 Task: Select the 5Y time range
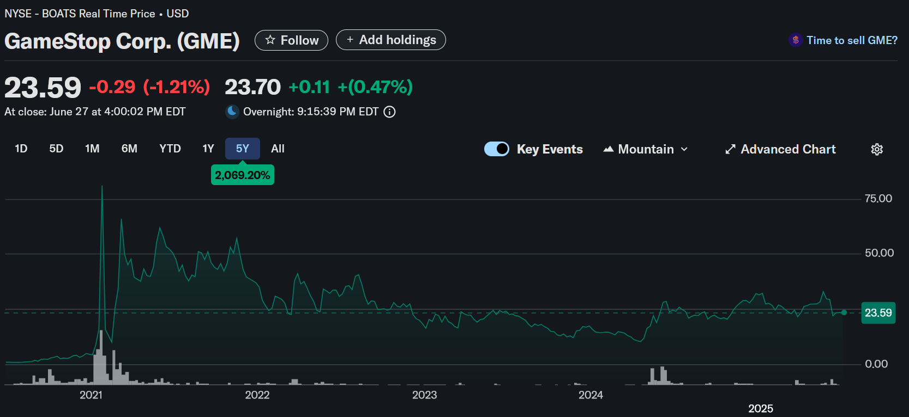click(243, 149)
